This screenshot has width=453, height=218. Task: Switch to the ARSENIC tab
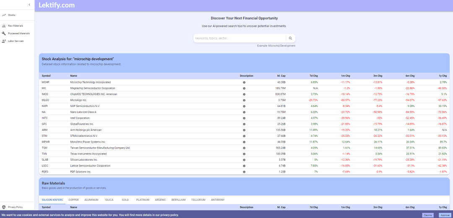click(160, 200)
